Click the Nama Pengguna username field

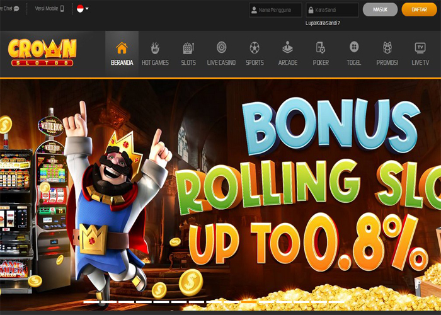click(x=275, y=10)
